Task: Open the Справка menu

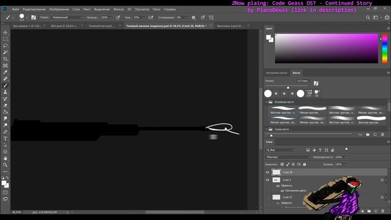Action: click(170, 9)
